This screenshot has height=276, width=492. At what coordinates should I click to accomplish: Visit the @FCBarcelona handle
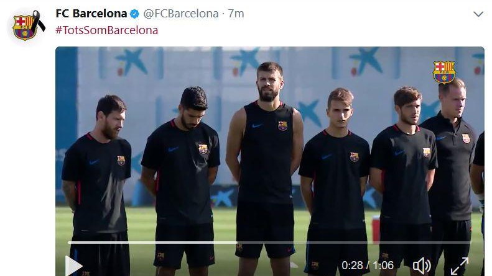pos(181,14)
